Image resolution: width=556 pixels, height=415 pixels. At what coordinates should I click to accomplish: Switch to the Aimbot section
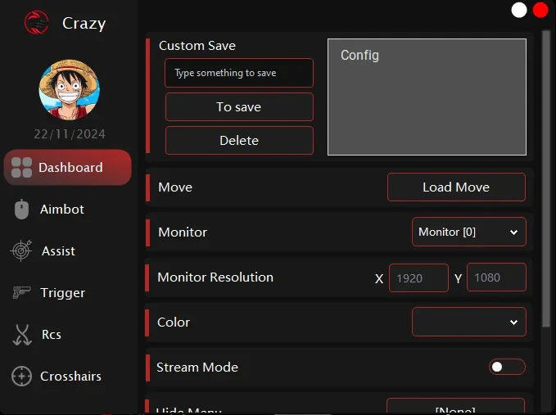point(62,209)
